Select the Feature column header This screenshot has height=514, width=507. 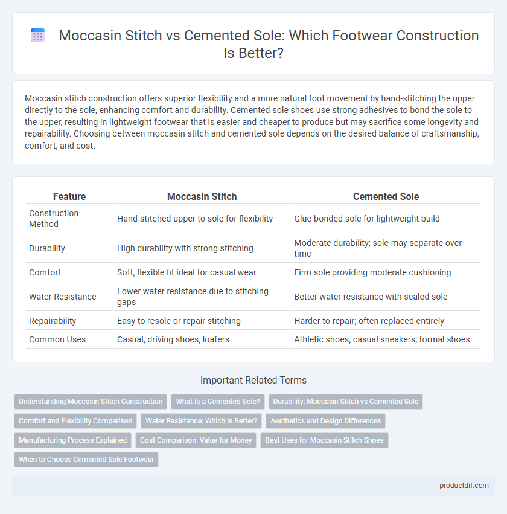pos(69,196)
